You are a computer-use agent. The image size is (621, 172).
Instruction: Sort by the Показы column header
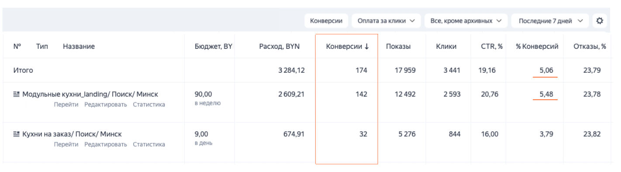(398, 47)
